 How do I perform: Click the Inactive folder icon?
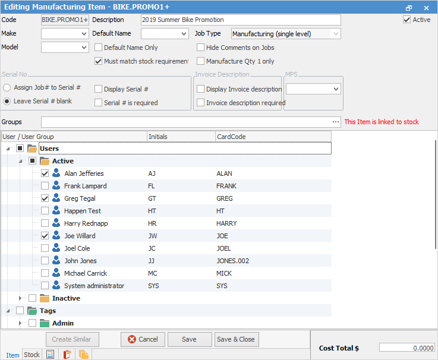[x=45, y=298]
